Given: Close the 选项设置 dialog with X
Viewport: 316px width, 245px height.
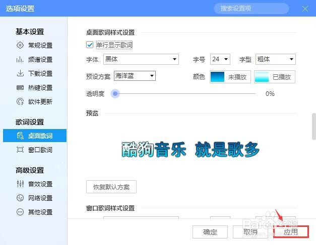Looking at the screenshot, I should 305,9.
